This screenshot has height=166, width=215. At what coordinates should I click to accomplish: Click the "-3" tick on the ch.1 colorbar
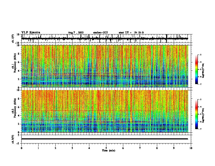pyautogui.click(x=200, y=55)
